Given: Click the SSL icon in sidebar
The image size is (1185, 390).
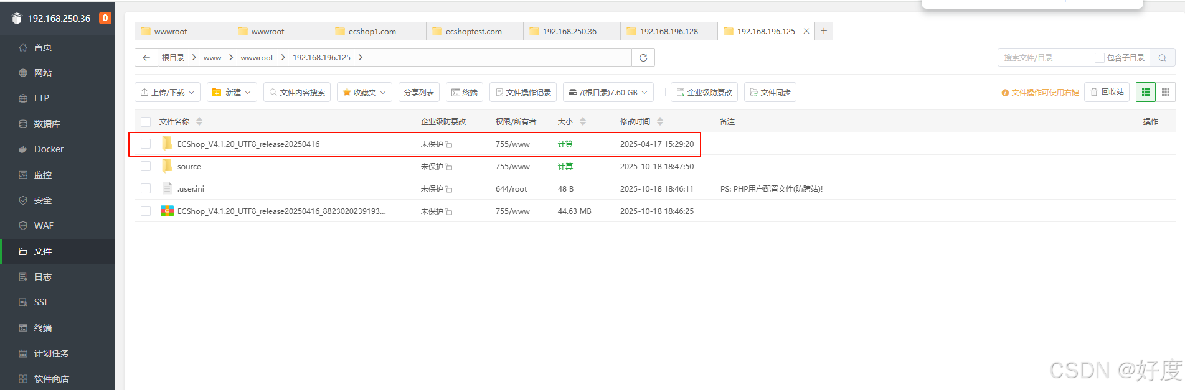Looking at the screenshot, I should pos(23,302).
